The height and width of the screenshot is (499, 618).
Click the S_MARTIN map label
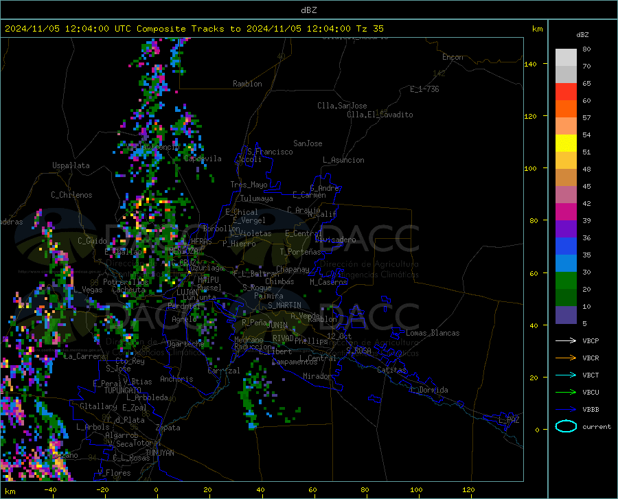pyautogui.click(x=284, y=305)
